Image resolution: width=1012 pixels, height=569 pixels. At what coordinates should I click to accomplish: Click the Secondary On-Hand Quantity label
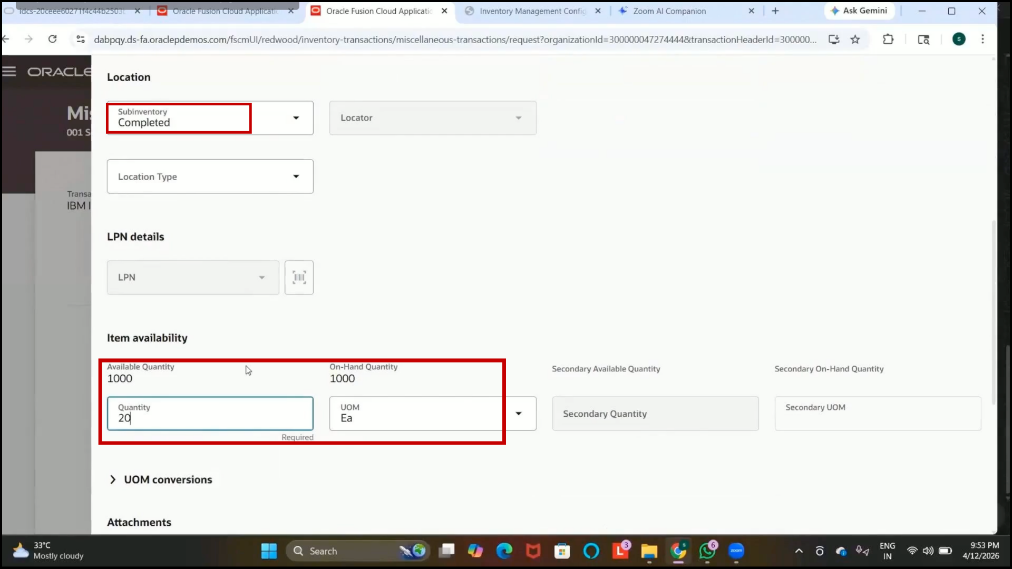point(829,369)
